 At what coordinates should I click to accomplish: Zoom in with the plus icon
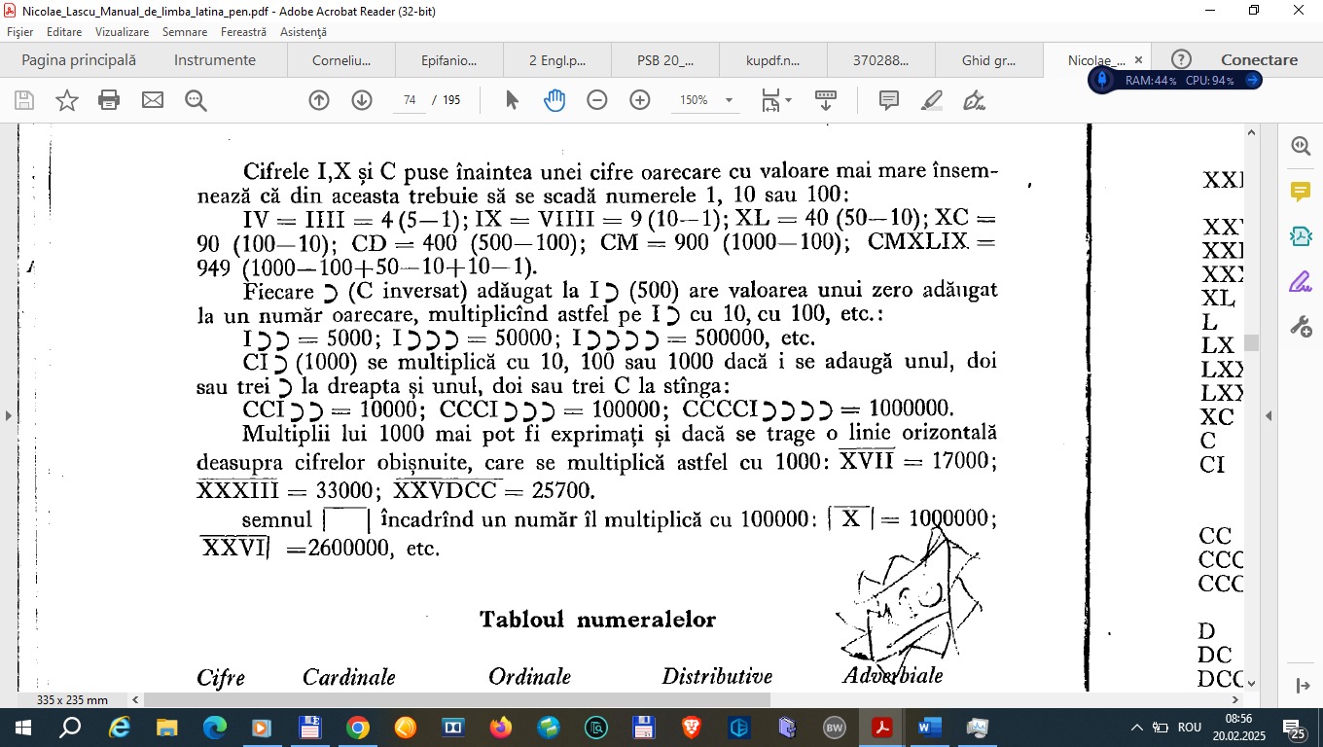[x=640, y=100]
